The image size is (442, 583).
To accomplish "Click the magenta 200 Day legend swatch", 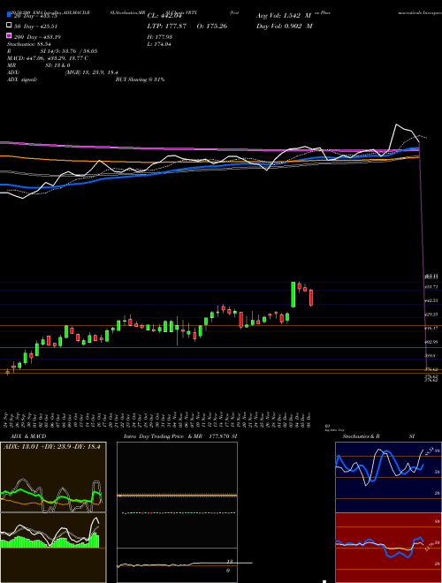I will pyautogui.click(x=9, y=36).
